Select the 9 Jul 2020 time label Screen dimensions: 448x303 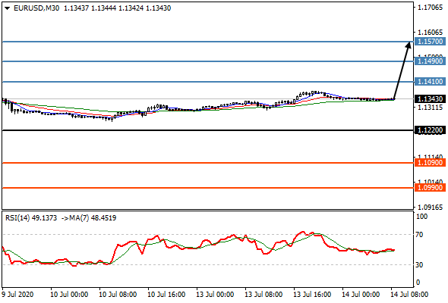tap(18, 295)
